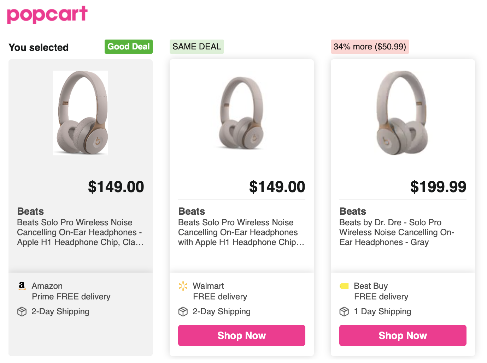This screenshot has height=363, width=487.
Task: Click the shipping box icon under Walmart
Action: [183, 311]
